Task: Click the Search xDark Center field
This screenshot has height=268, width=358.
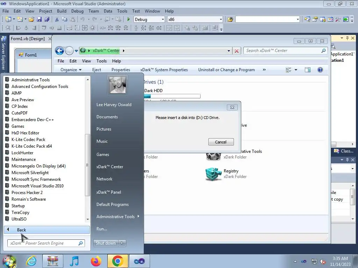Action: coord(286,51)
